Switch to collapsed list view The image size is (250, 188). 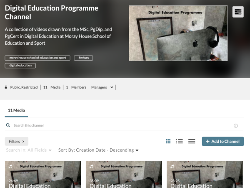point(192,141)
